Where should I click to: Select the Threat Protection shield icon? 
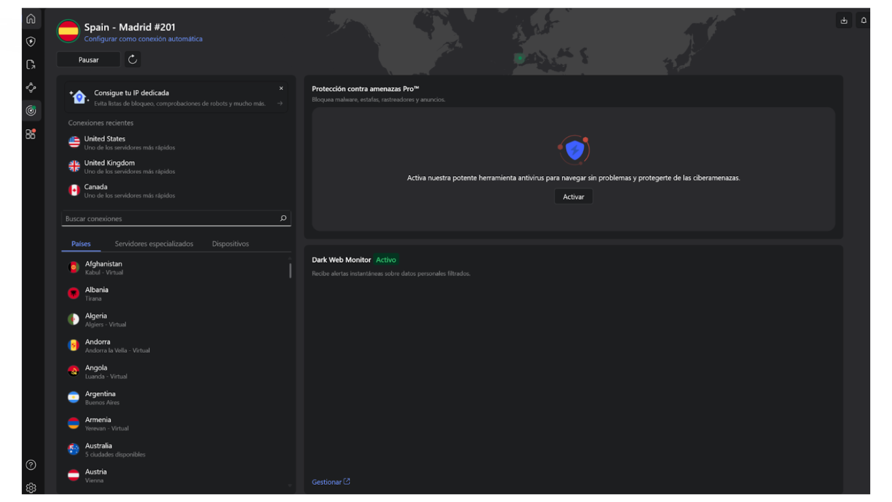pos(31,41)
